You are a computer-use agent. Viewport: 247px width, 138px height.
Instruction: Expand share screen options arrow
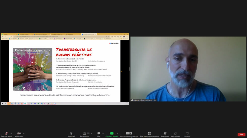[118, 133]
